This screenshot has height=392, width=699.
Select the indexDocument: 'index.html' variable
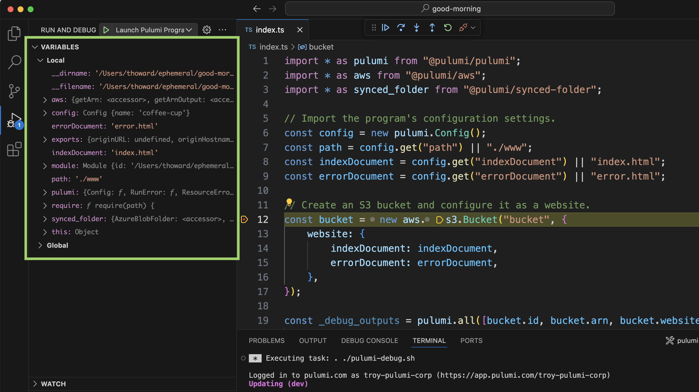click(132, 153)
